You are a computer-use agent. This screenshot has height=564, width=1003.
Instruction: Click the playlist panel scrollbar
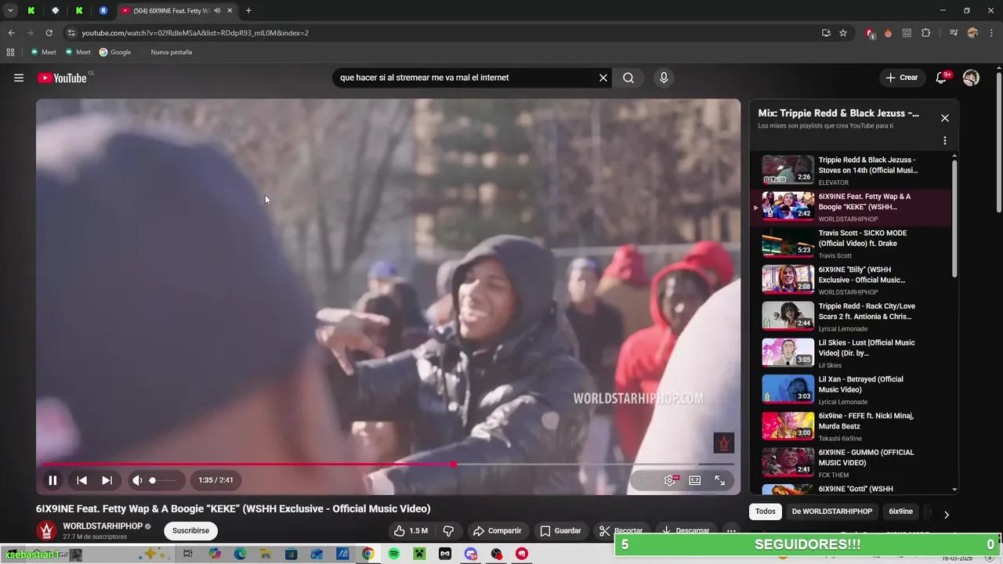tap(954, 219)
